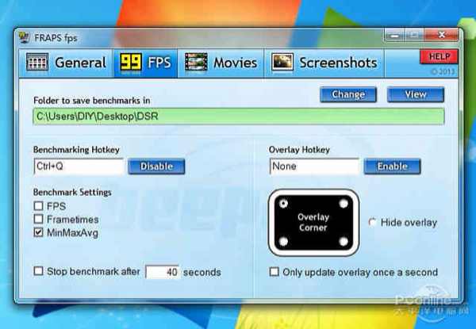The image size is (476, 329).
Task: Select bottom-left overlay corner
Action: tap(283, 242)
